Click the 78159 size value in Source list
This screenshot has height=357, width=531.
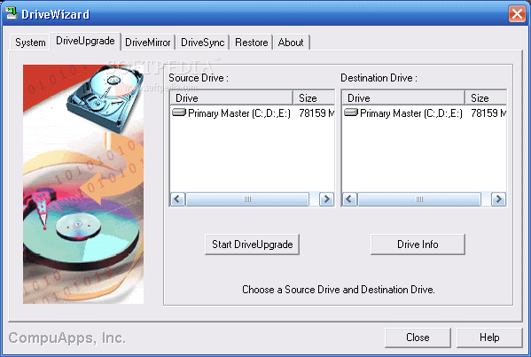[316, 113]
